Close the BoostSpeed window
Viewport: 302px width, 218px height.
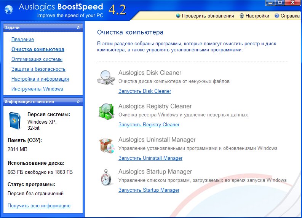(292, 3)
